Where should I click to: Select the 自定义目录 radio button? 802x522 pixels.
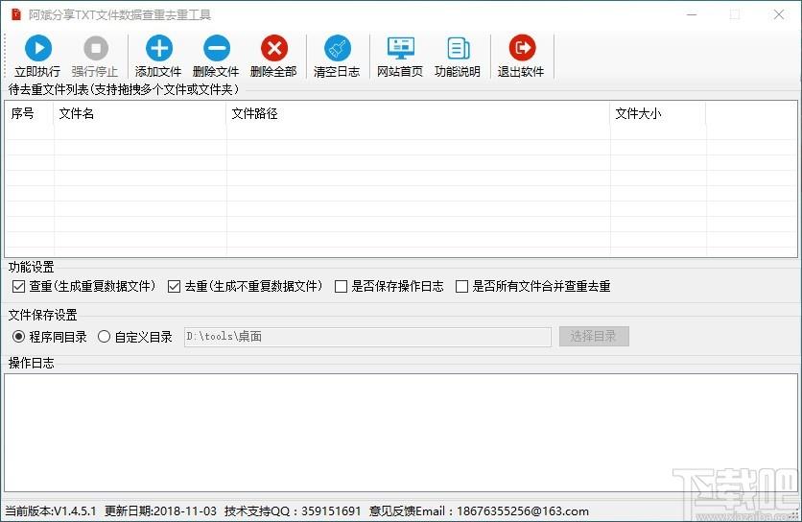coord(104,337)
